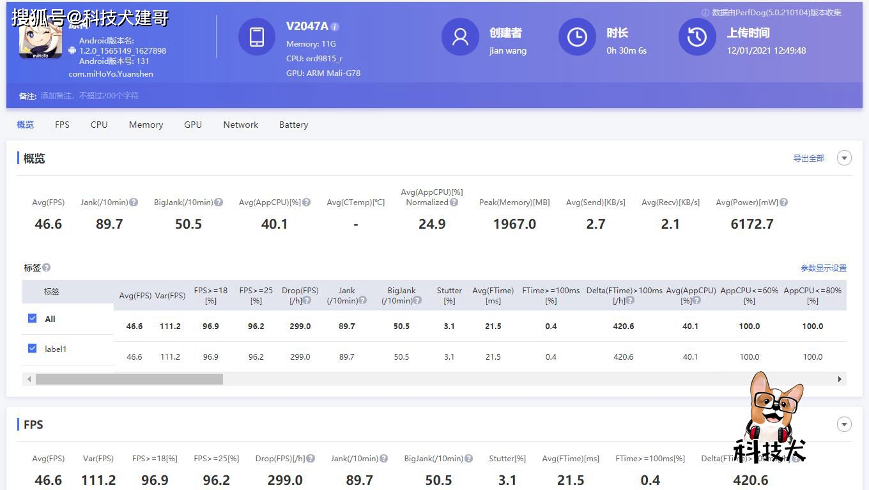Click the 备注 remark input field
Viewport: 869px width, 490px height.
[x=89, y=96]
